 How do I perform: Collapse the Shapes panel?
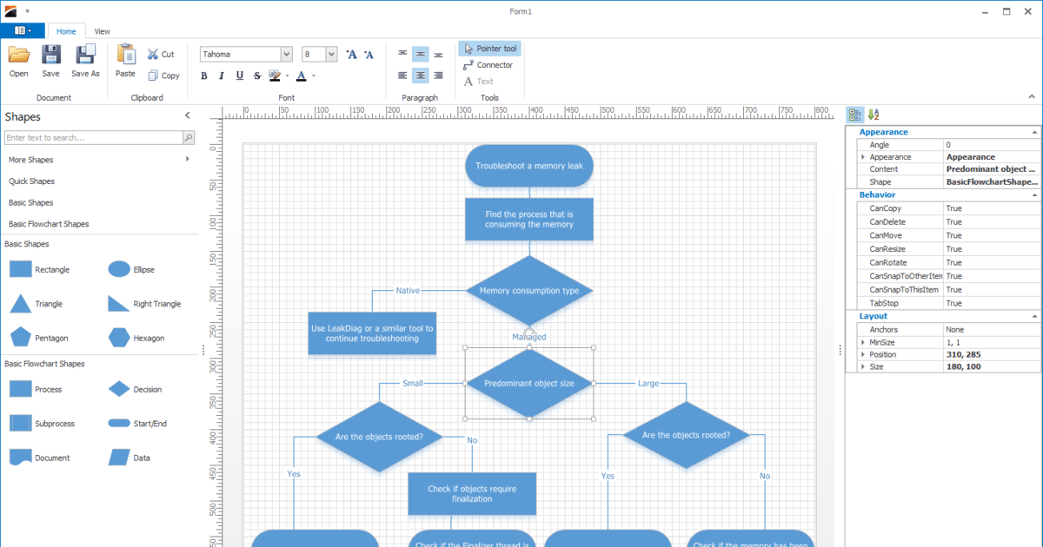coord(187,115)
